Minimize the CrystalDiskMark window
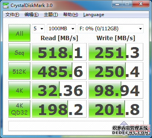This screenshot has width=152, height=138. (117, 4)
